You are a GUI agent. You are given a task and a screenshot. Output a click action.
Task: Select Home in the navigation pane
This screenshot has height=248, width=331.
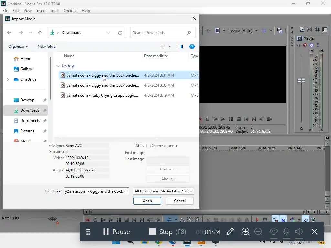click(x=26, y=59)
